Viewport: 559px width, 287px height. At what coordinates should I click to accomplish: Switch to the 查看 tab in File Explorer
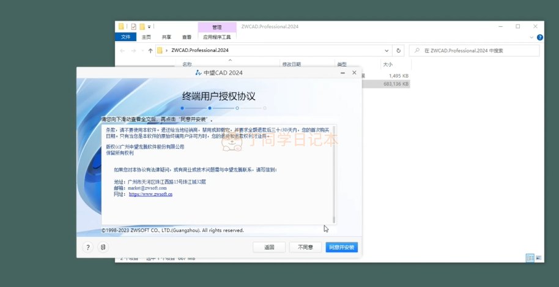coord(187,37)
